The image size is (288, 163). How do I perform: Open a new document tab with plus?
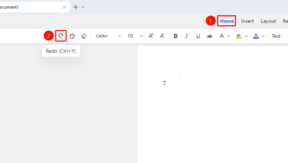point(76,7)
